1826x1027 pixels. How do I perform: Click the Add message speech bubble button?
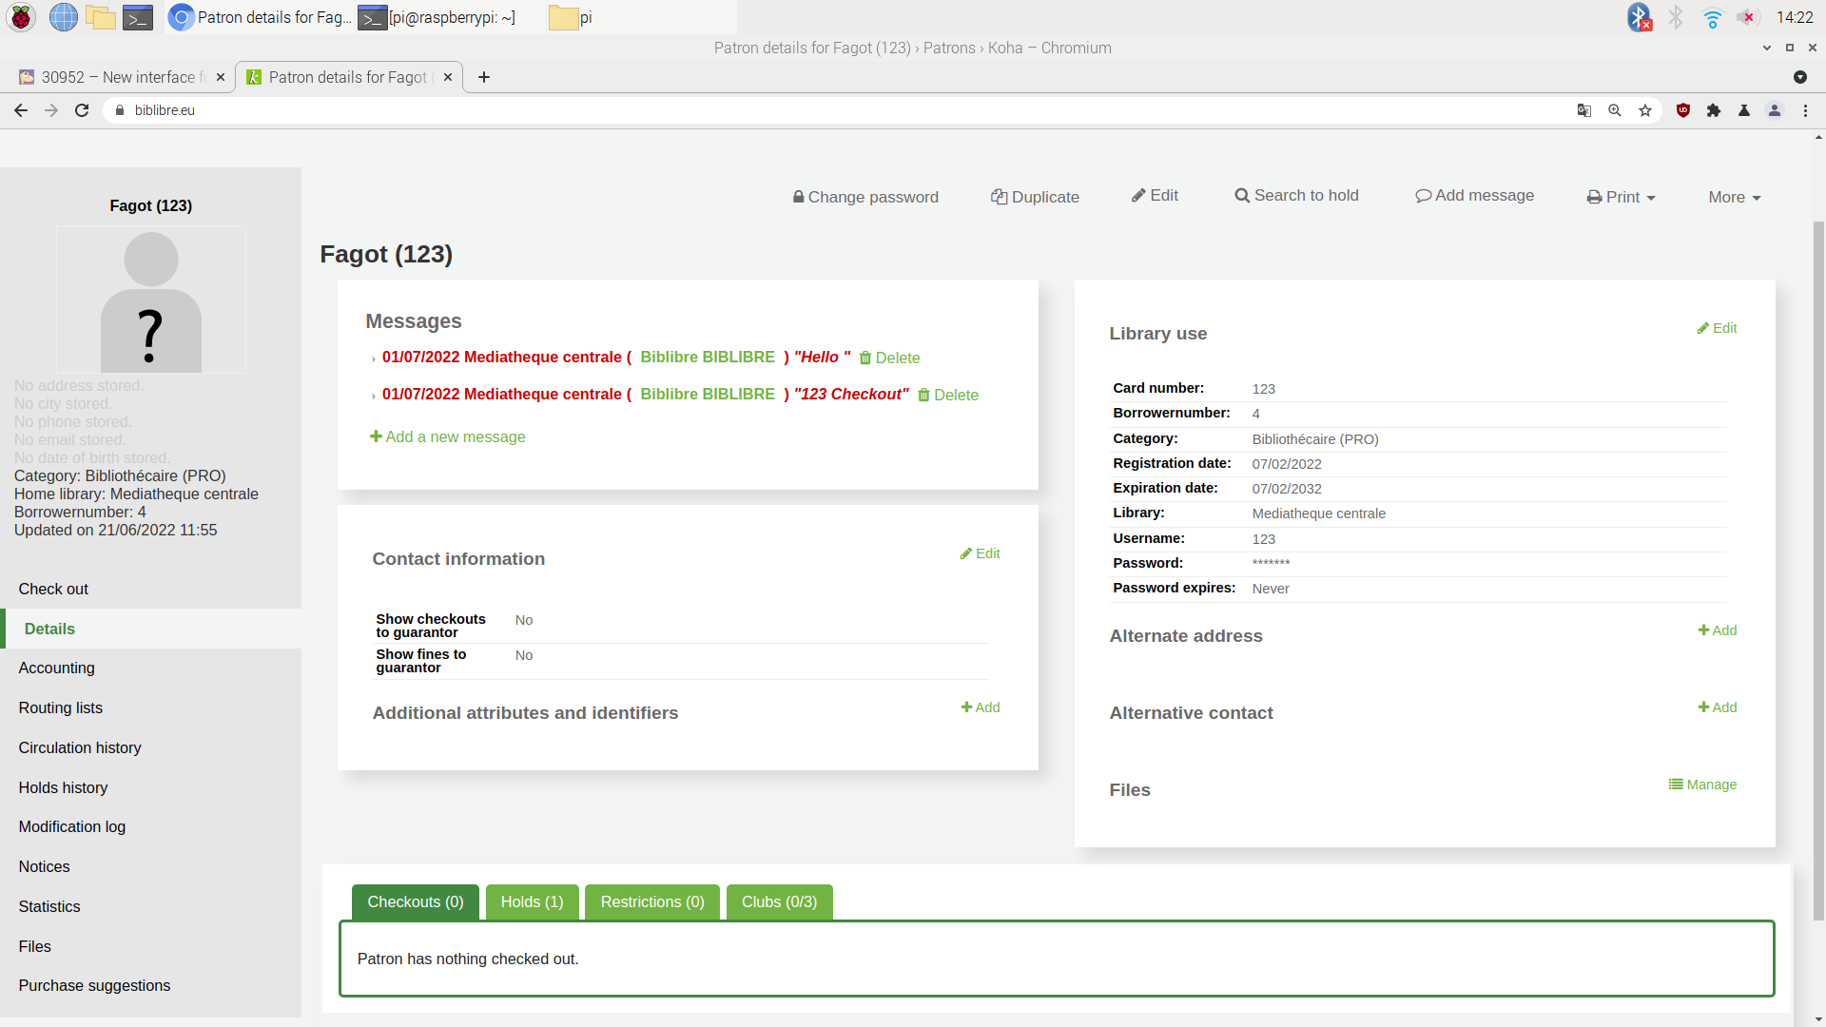tap(1474, 195)
